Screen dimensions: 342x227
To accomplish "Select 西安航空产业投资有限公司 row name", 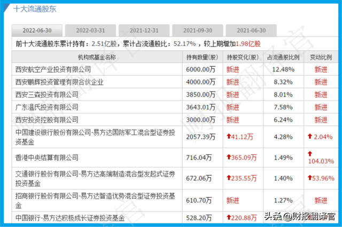I will tap(53, 69).
